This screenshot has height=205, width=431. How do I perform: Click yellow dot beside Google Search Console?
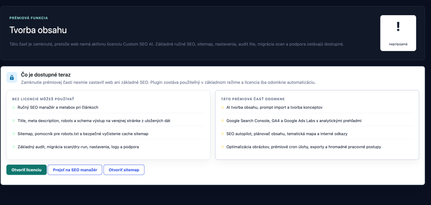click(x=222, y=121)
